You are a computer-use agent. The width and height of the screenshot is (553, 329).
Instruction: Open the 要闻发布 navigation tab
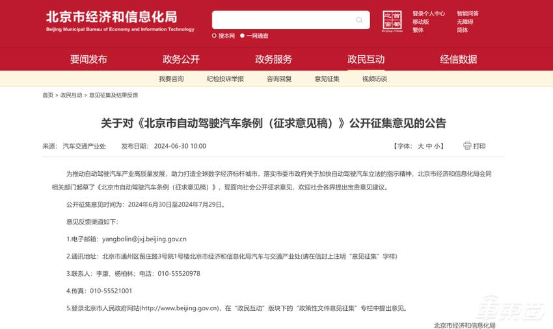[x=88, y=59]
